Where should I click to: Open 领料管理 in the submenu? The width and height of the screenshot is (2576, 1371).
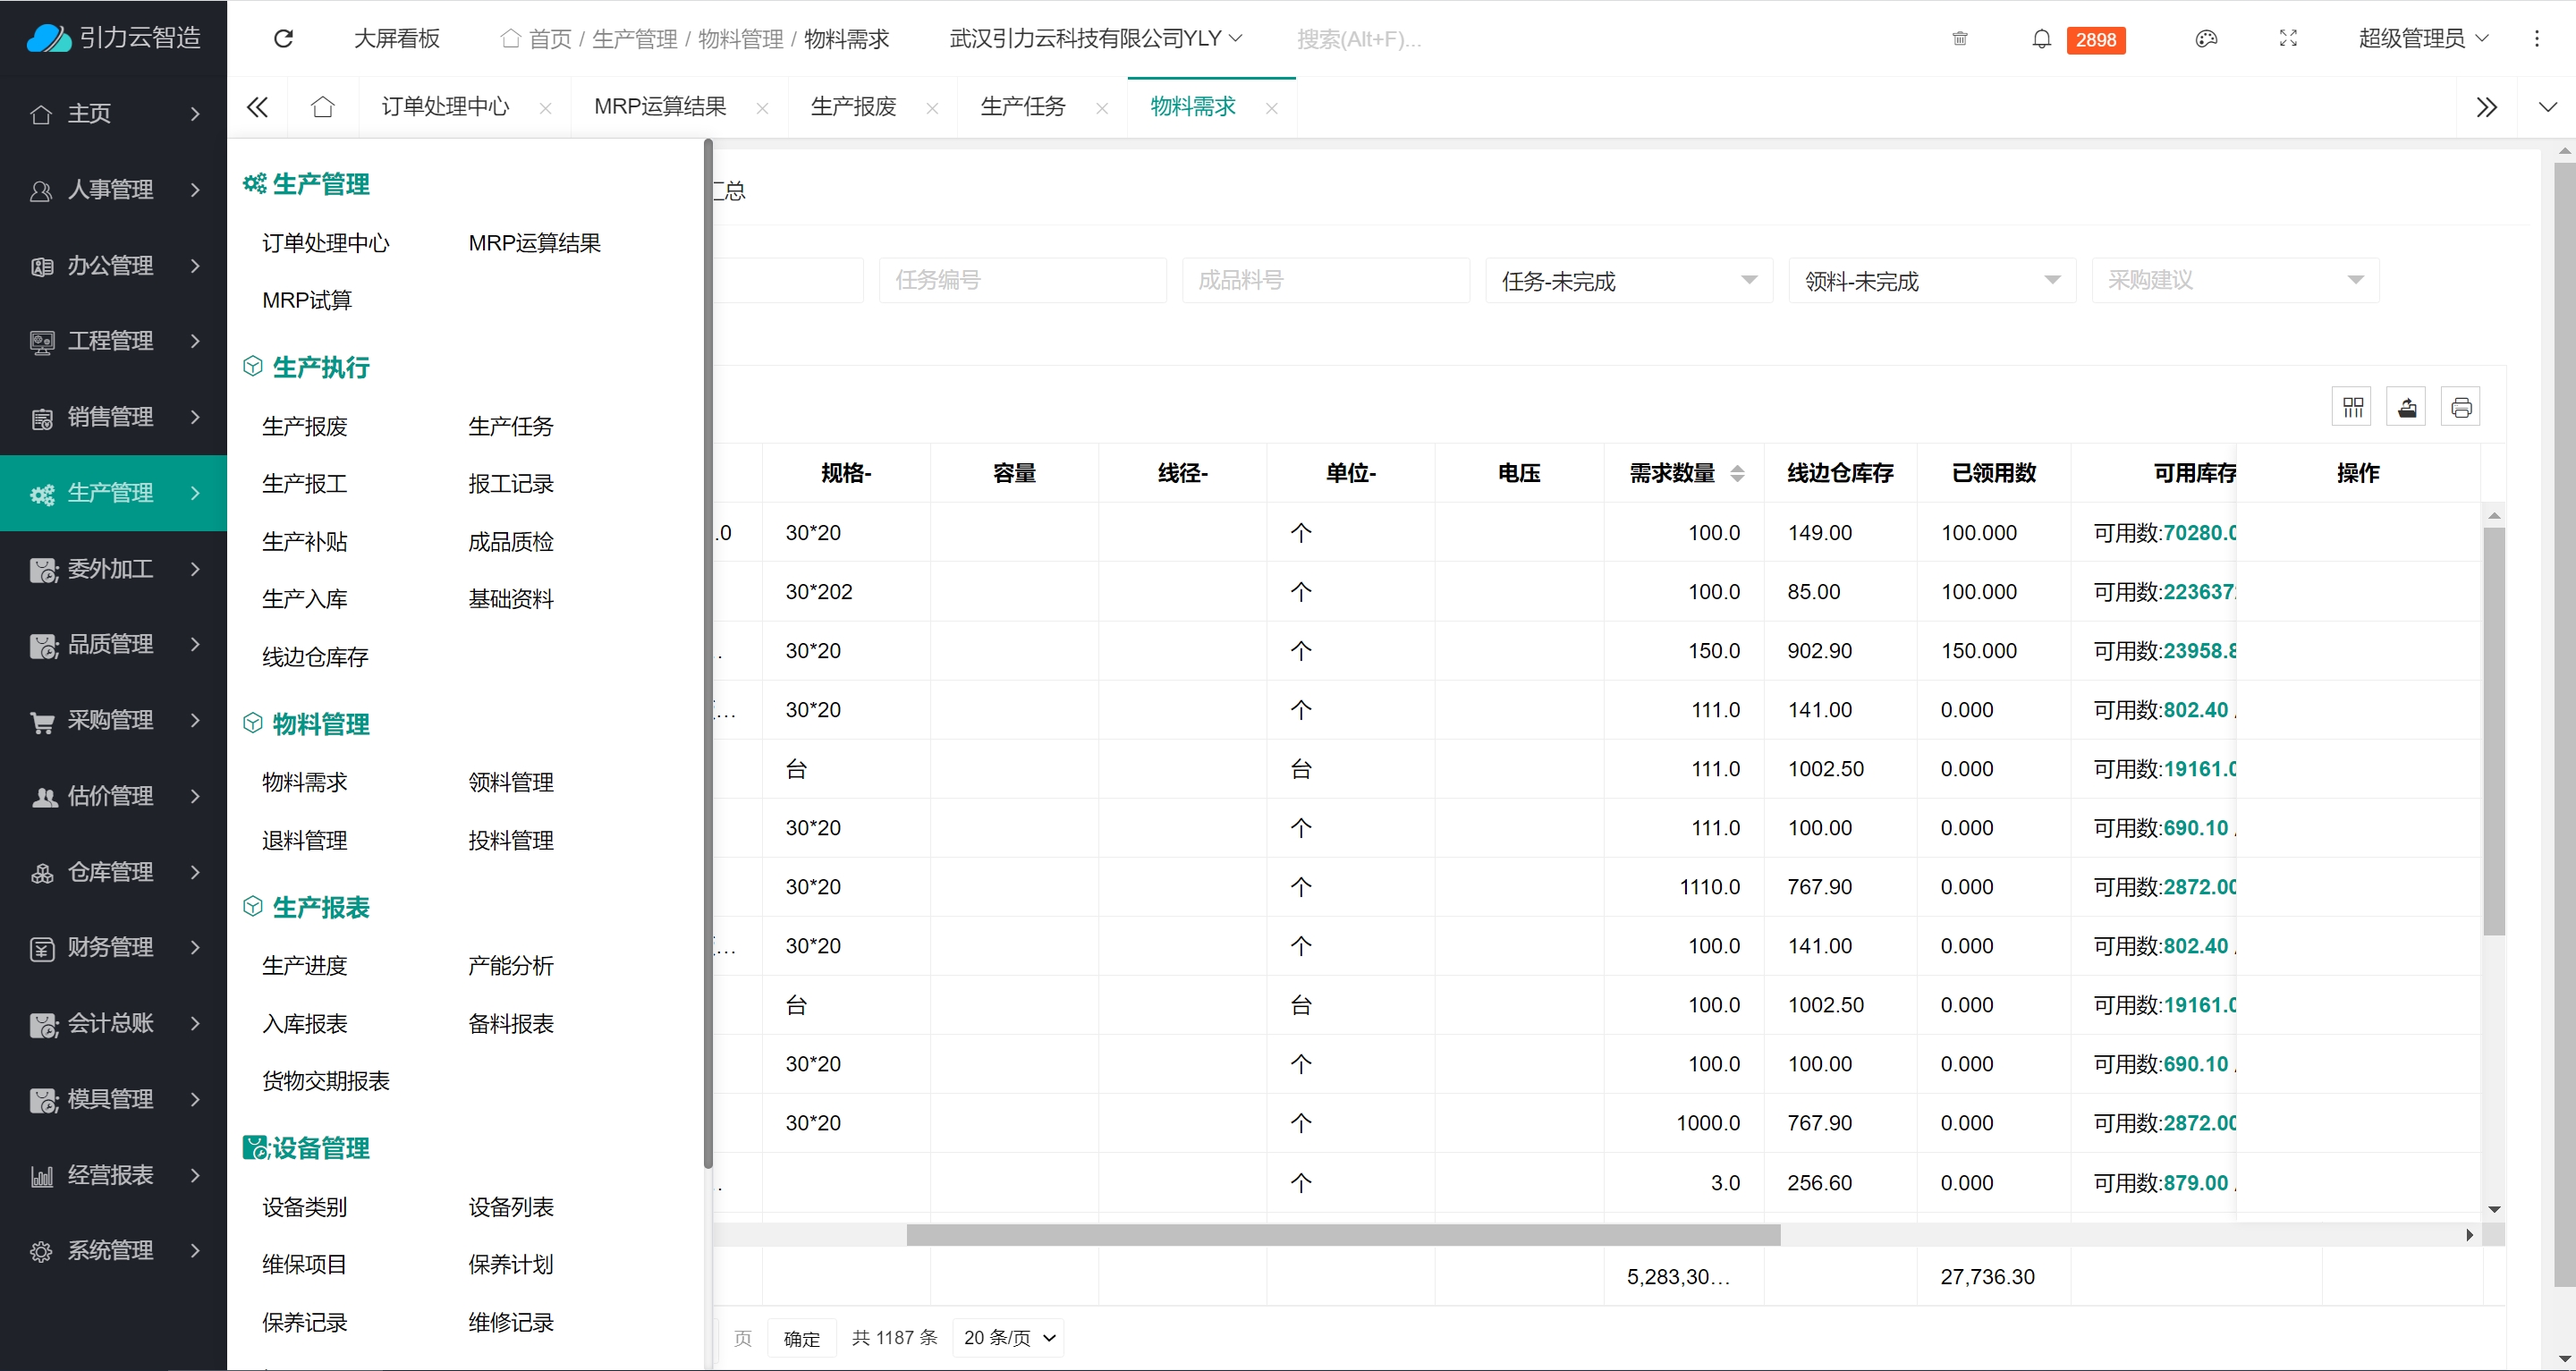(x=510, y=783)
